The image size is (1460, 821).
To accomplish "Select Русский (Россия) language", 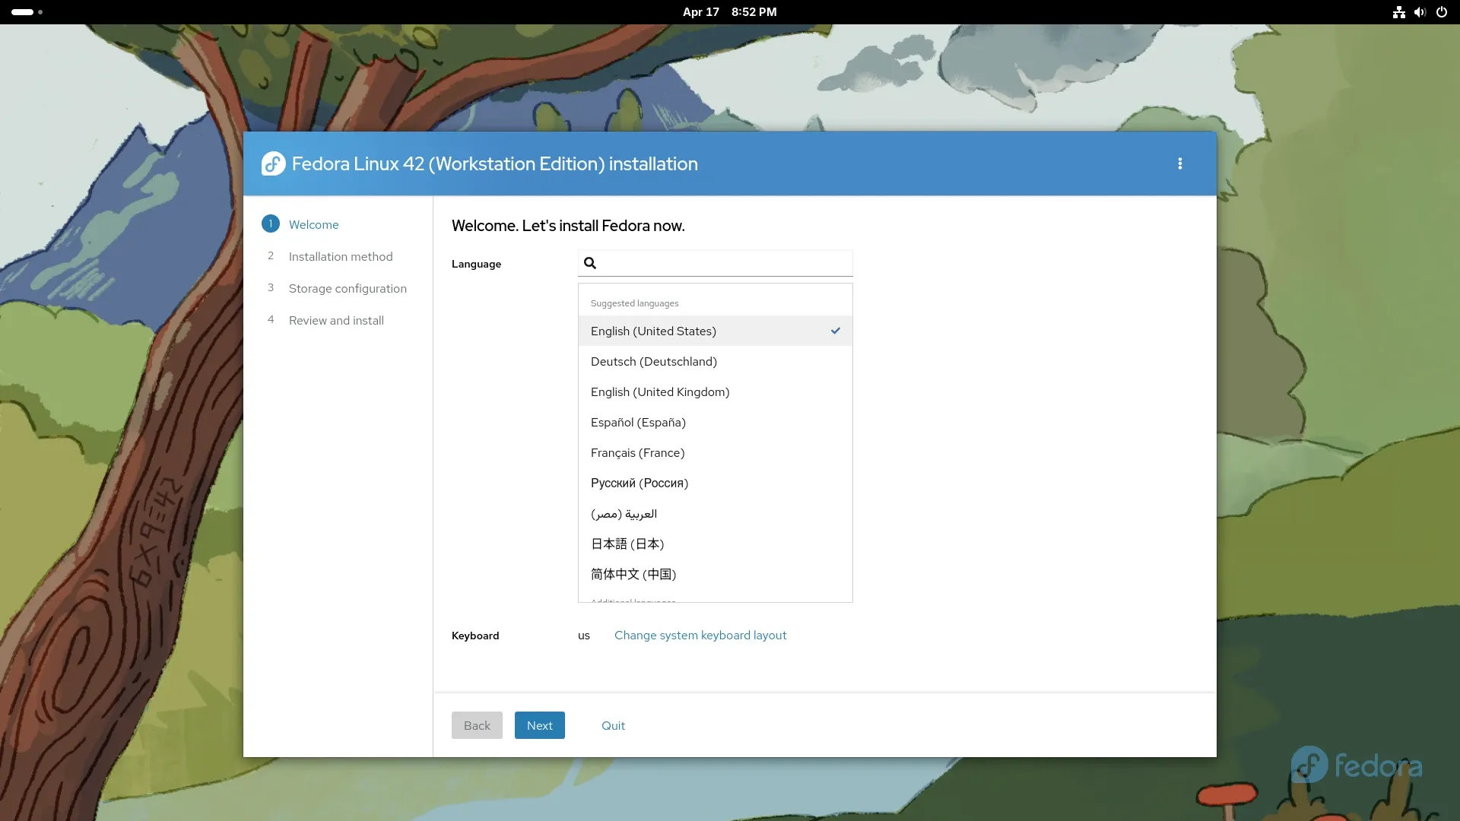I will coord(716,483).
